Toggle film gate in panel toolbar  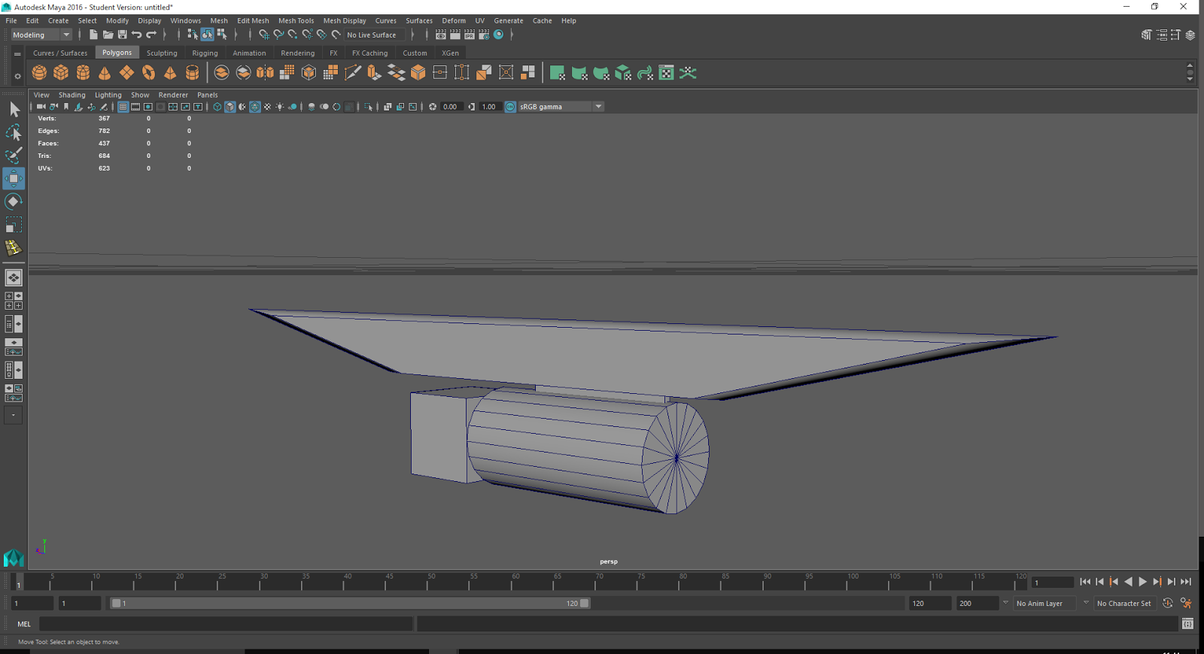point(135,107)
